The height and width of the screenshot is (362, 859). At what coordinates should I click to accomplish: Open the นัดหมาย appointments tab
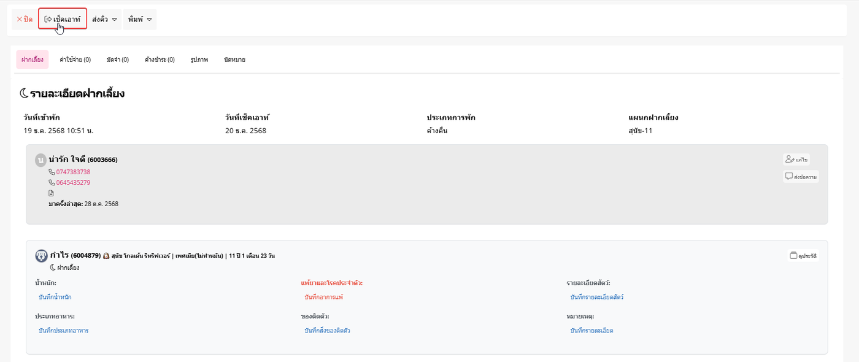click(x=235, y=60)
